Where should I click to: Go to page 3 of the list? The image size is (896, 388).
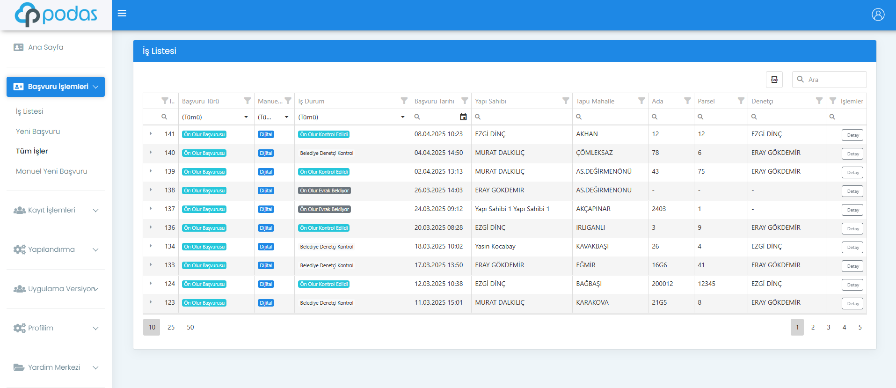[828, 327]
